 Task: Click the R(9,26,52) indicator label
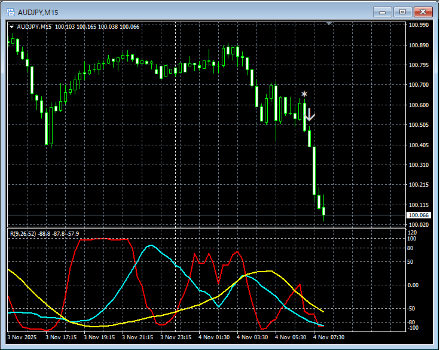coord(45,234)
